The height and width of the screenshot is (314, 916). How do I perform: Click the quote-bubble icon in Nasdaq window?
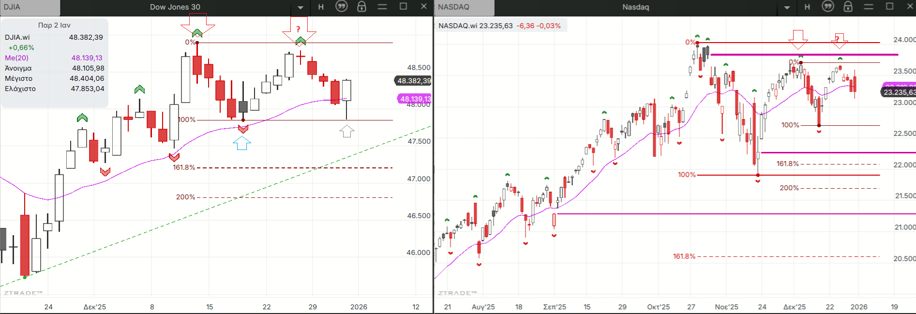(828, 7)
